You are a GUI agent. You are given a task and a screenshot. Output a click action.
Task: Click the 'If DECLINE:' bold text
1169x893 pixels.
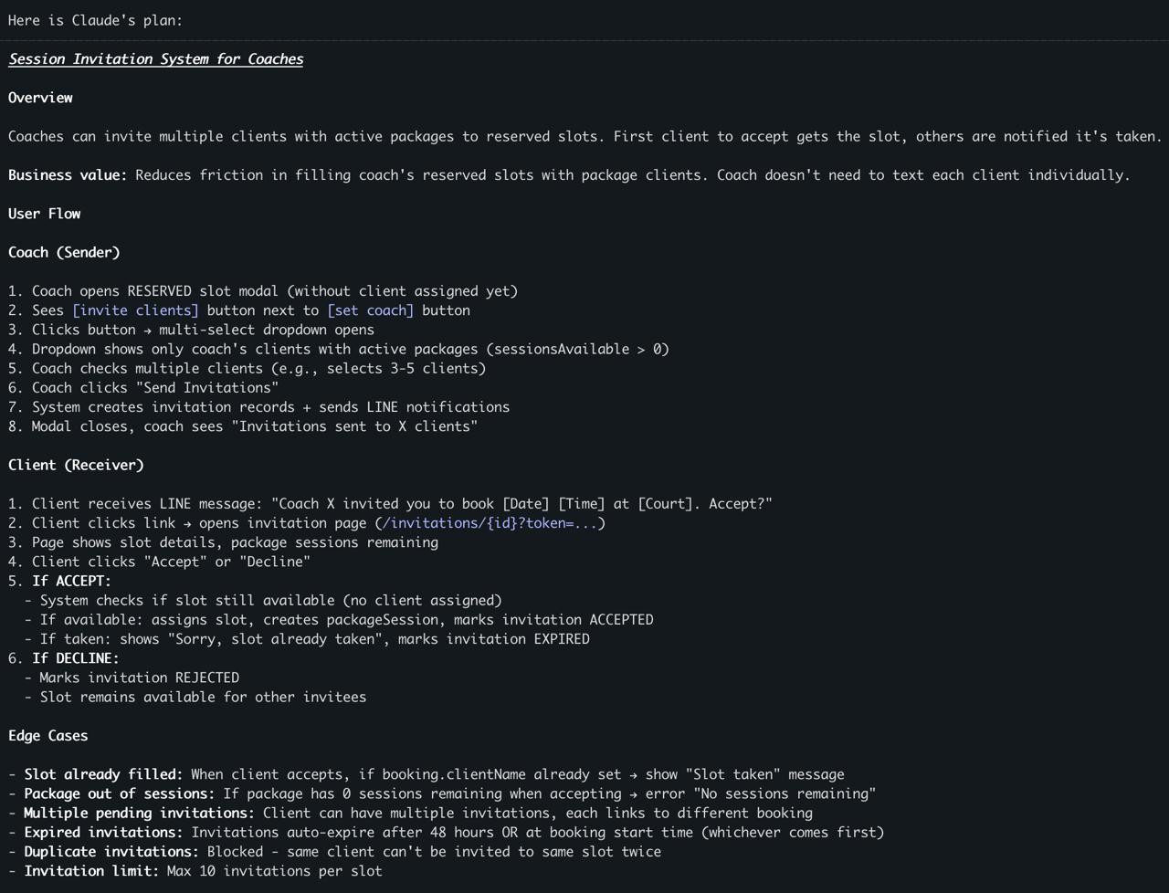click(x=75, y=658)
